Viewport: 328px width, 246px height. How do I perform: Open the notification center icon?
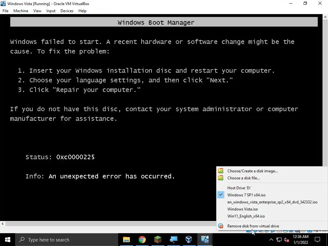click(317, 240)
